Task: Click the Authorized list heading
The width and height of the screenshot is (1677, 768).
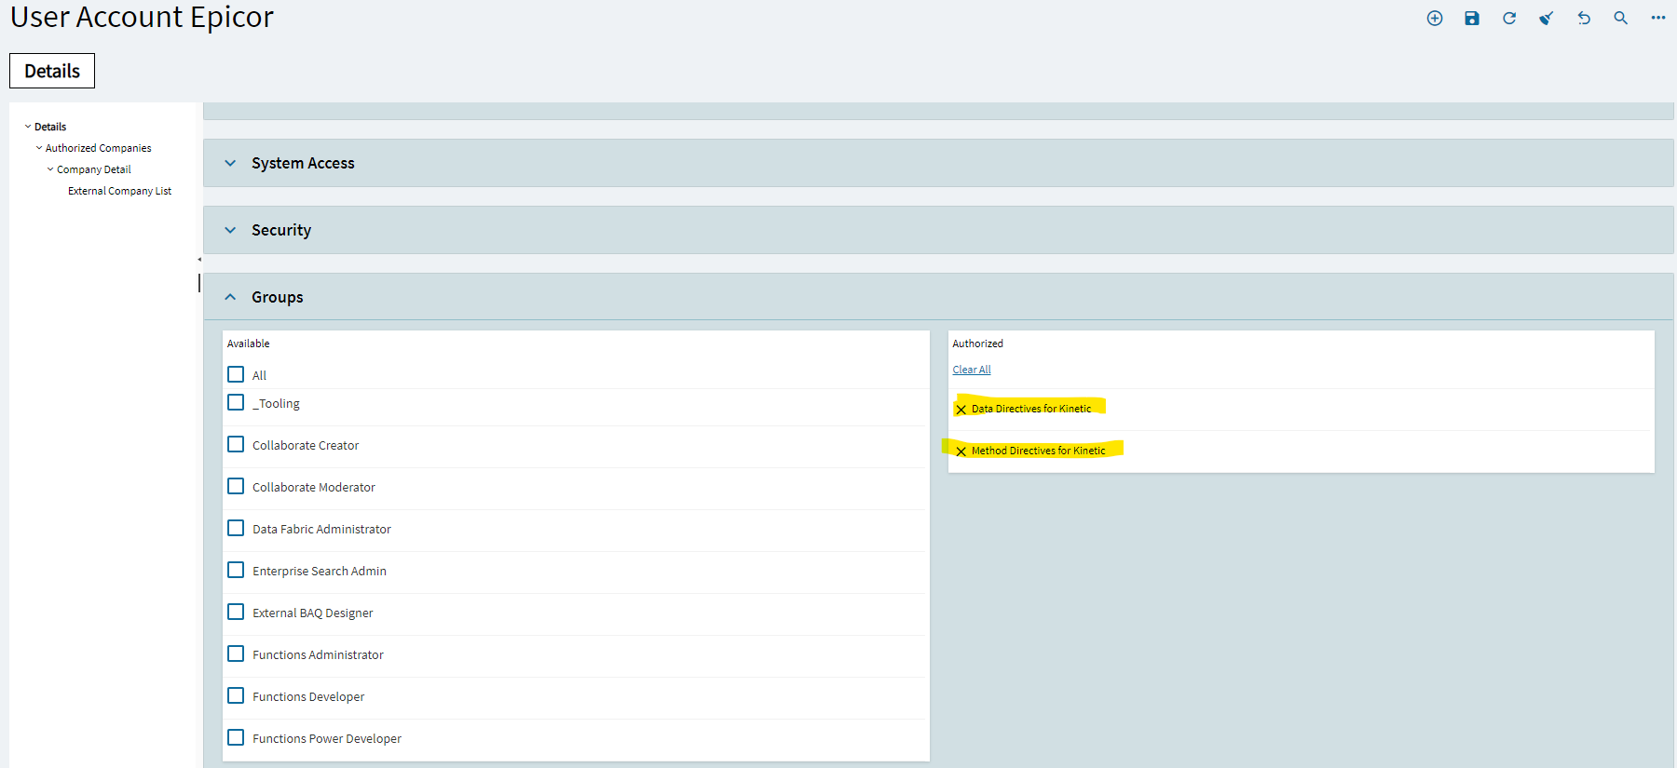Action: coord(978,344)
